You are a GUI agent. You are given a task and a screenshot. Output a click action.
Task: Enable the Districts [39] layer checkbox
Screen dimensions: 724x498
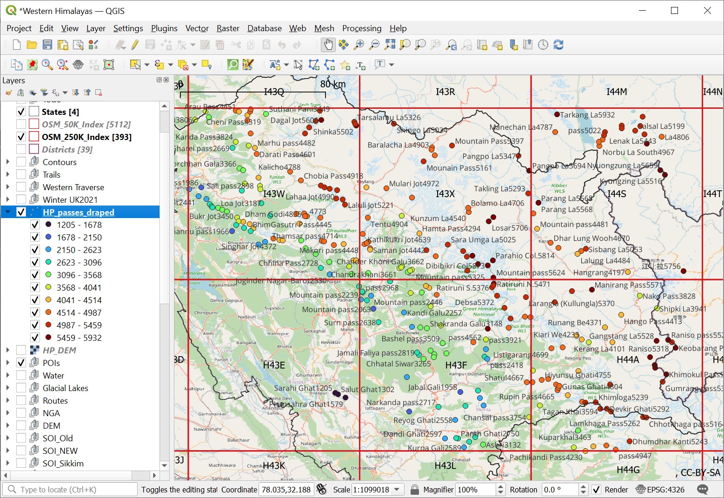(x=21, y=149)
